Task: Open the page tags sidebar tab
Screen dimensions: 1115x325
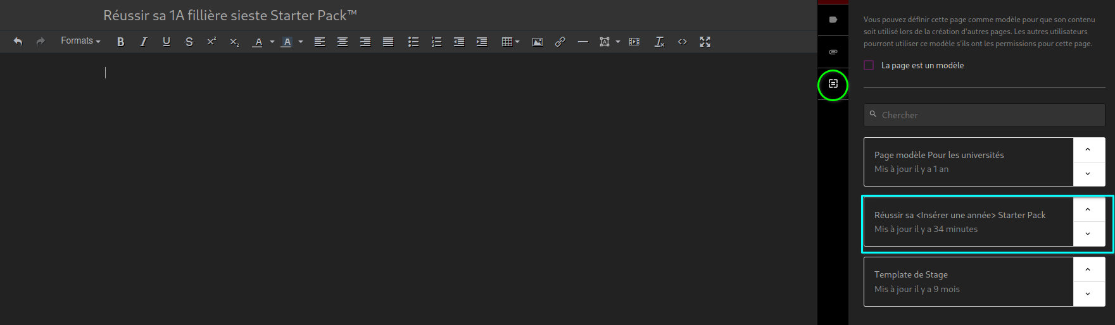Action: tap(833, 20)
